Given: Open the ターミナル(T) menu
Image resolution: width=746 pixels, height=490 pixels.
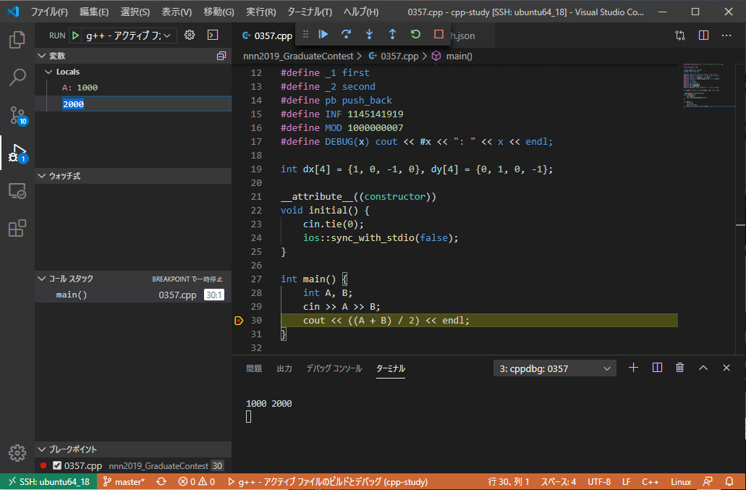Looking at the screenshot, I should [309, 12].
